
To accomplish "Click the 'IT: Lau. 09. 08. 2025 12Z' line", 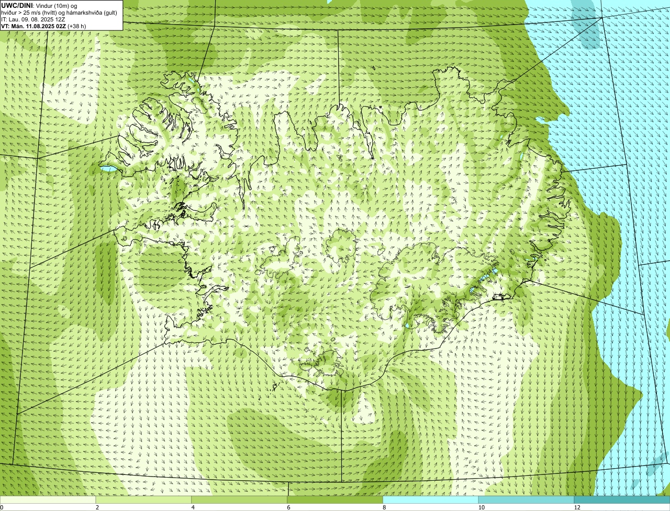I will click(x=33, y=19).
